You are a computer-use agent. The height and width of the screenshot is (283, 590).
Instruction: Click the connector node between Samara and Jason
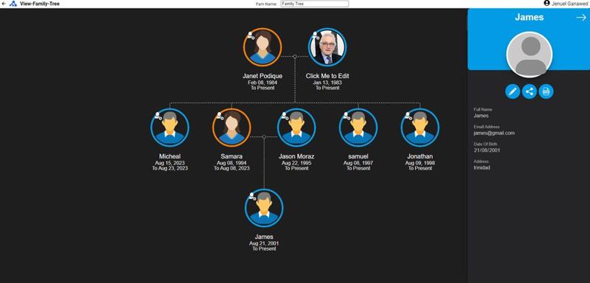264,137
